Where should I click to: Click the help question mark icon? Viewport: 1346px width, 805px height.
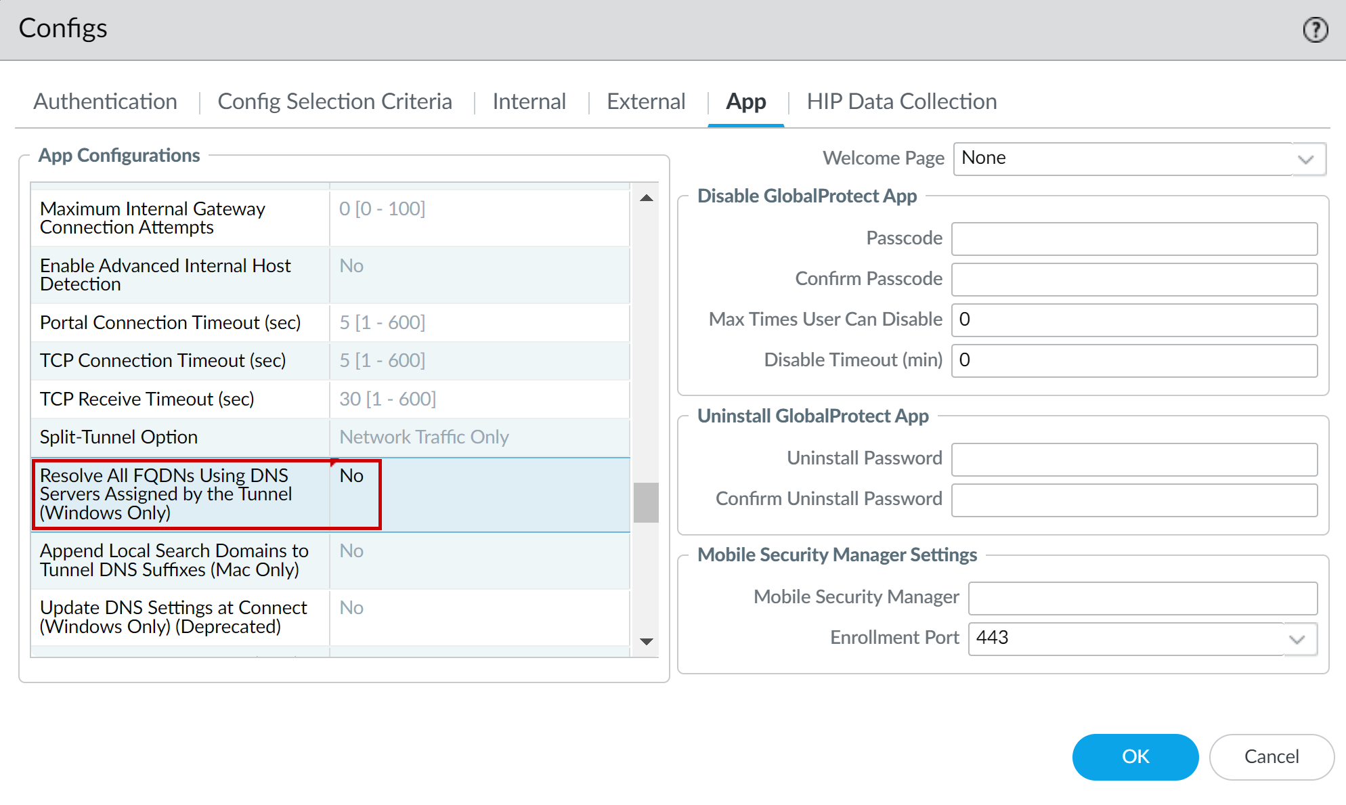[x=1315, y=30]
